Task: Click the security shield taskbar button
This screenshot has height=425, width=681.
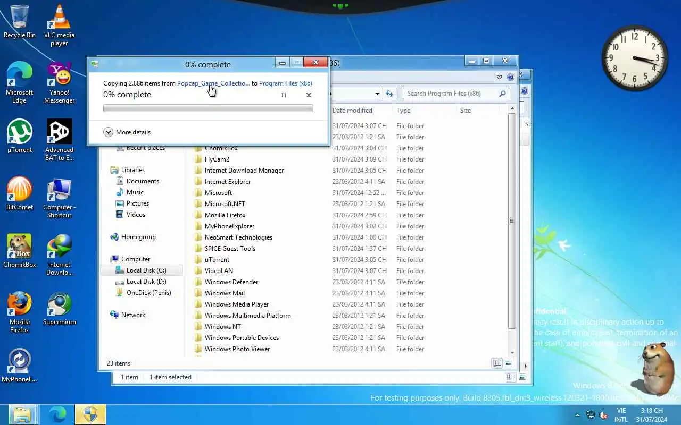Action: pyautogui.click(x=90, y=414)
